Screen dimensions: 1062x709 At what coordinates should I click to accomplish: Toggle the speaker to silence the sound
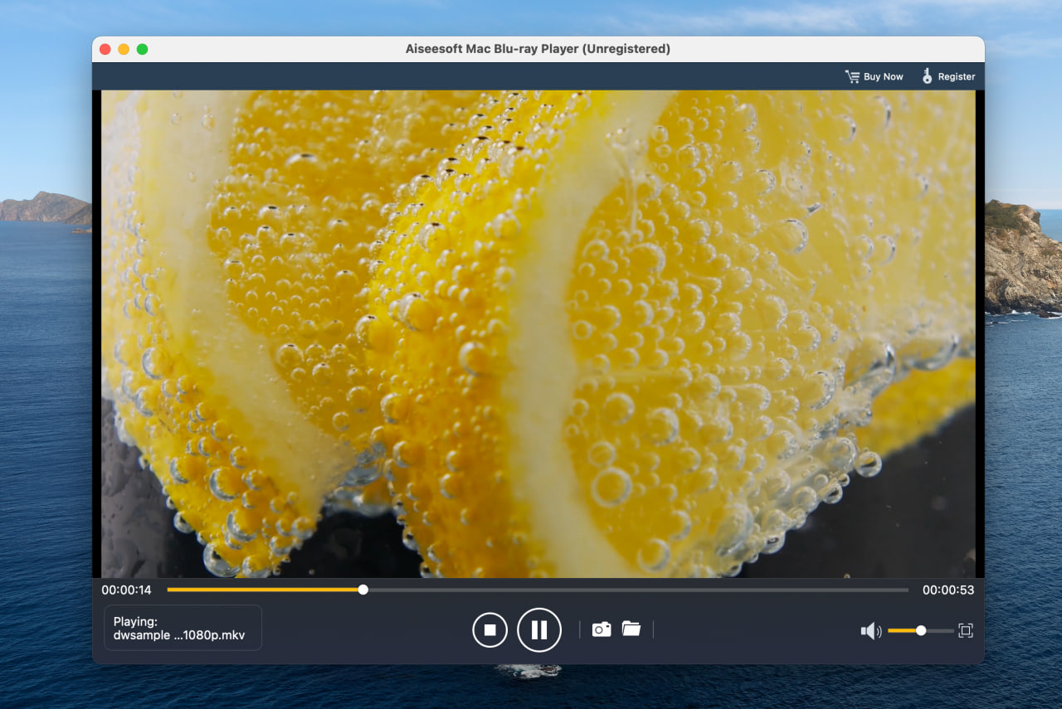870,631
